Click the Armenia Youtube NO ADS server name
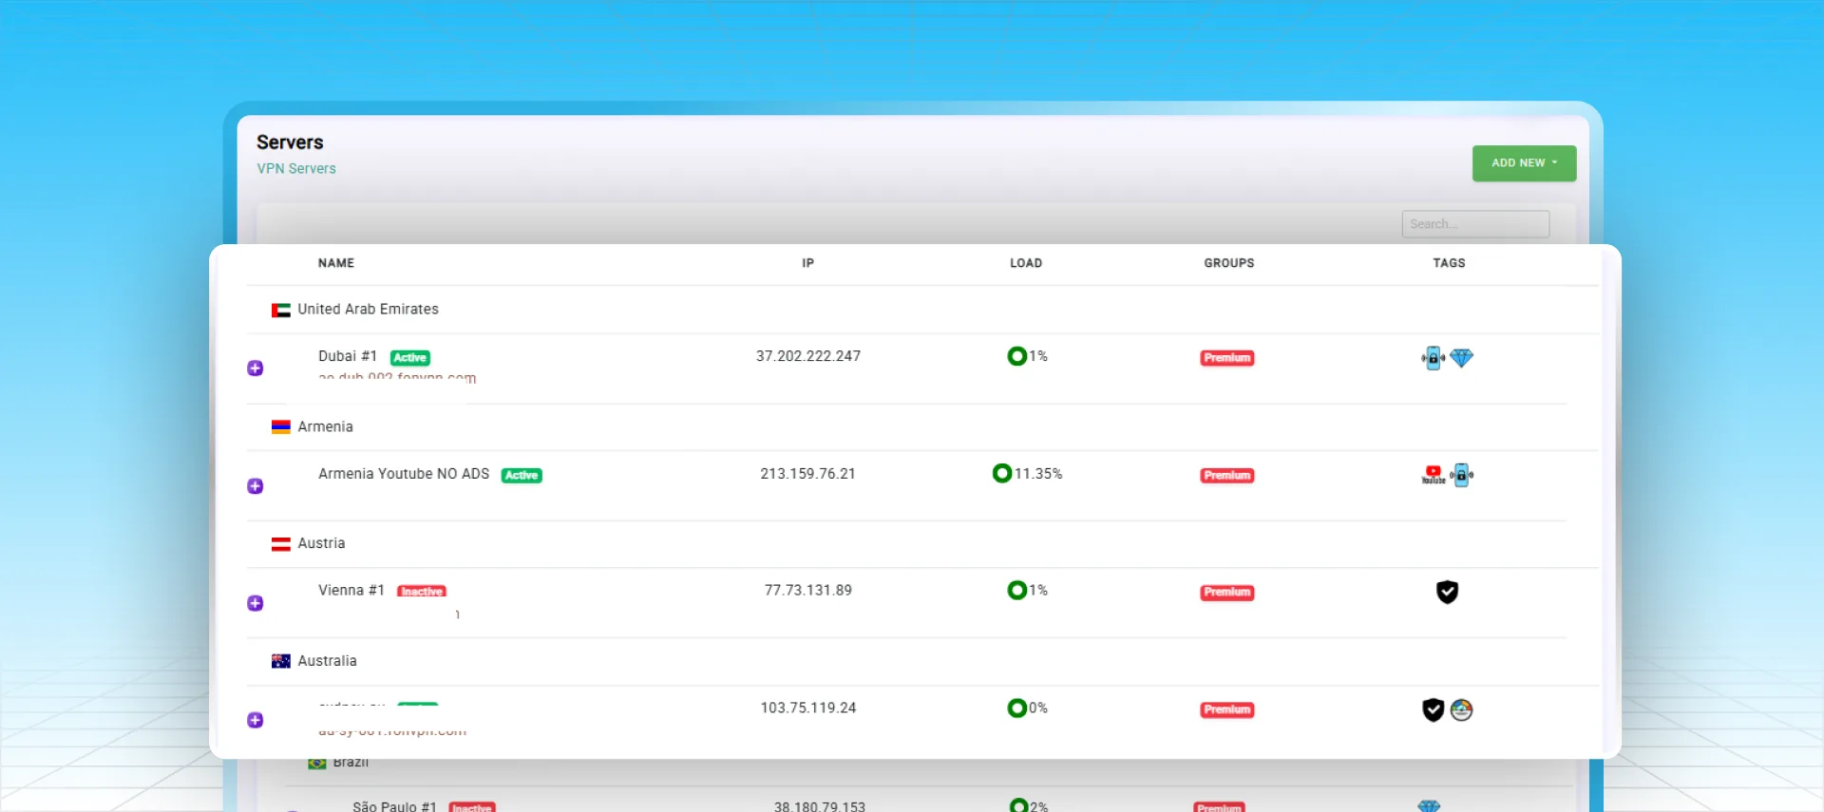This screenshot has width=1824, height=812. 404,474
